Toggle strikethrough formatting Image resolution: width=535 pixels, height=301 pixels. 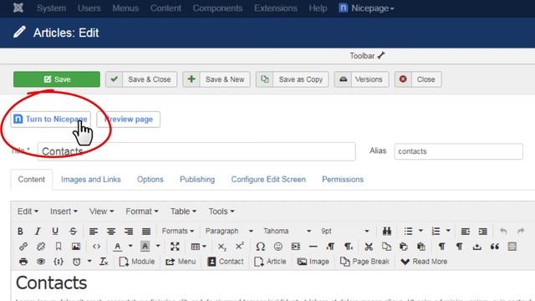[73, 231]
